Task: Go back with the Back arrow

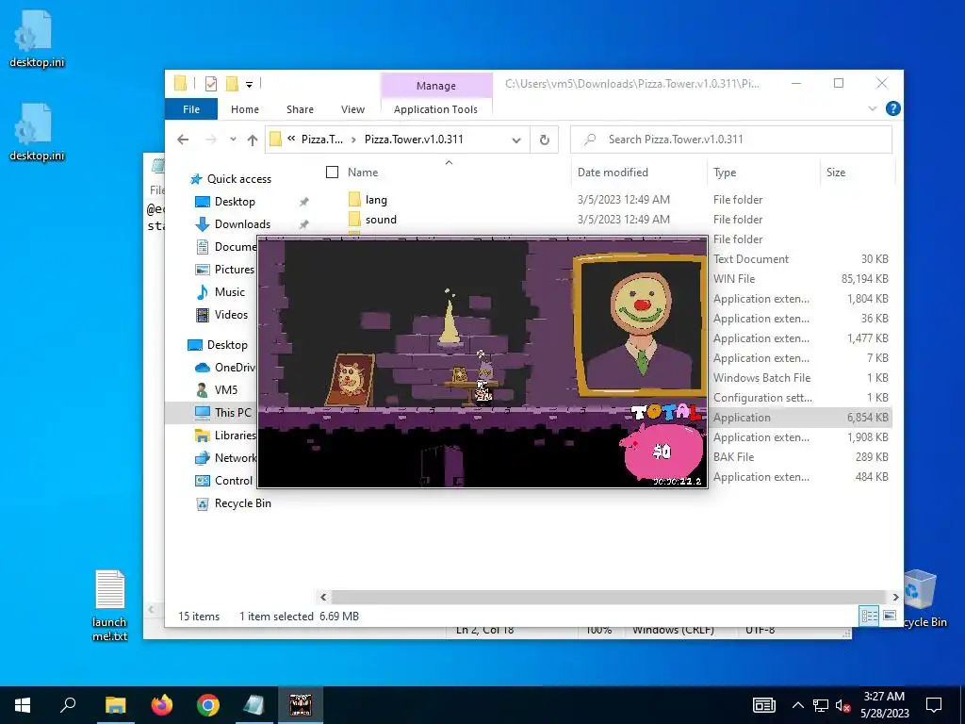Action: pyautogui.click(x=183, y=140)
